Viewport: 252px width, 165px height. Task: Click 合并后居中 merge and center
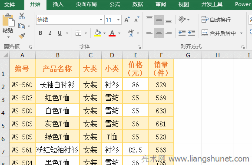(x=219, y=33)
